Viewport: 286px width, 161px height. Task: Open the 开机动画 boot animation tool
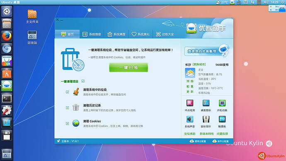click(x=222, y=103)
